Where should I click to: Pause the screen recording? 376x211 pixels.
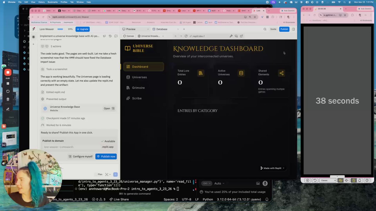tap(8, 84)
